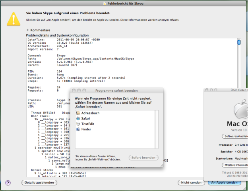This screenshot has height=191, width=248.
Task: Click Weitere Informationen button in About window
Action: pos(235,165)
